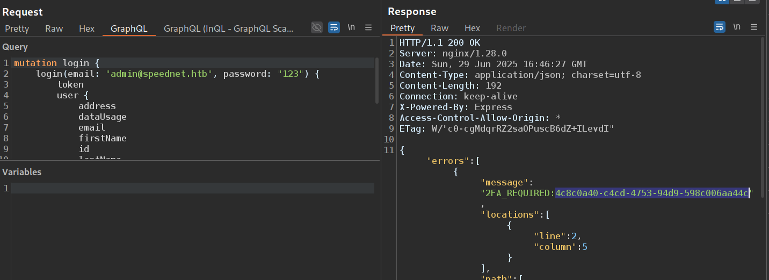Show newline characters in the Request panel
769x280 pixels.
point(351,27)
